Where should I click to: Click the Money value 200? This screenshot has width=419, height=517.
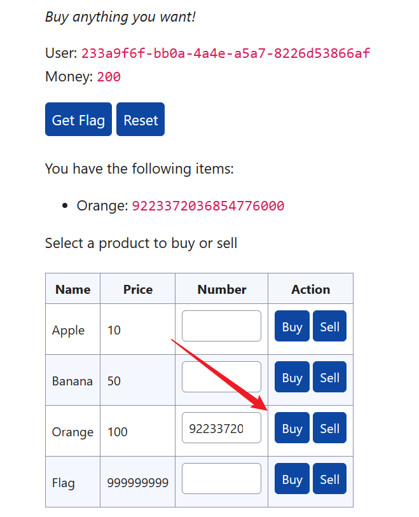(109, 78)
